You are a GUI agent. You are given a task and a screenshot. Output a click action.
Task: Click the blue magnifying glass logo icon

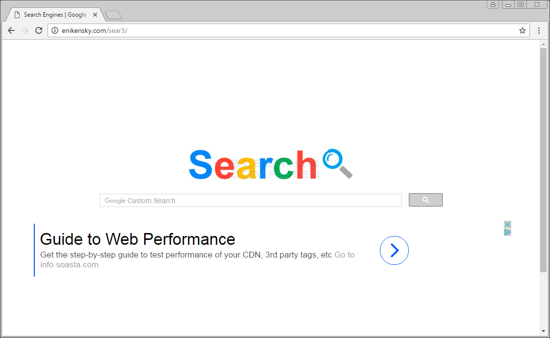[337, 163]
